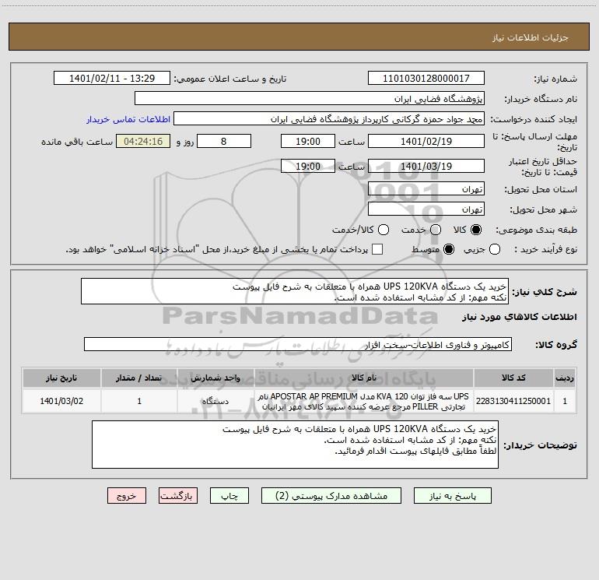Click the UPS APOSTAR AP PREMIUM product name cell
599x580 pixels.
point(364,401)
